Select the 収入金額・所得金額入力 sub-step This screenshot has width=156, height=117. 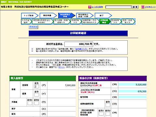point(62,21)
